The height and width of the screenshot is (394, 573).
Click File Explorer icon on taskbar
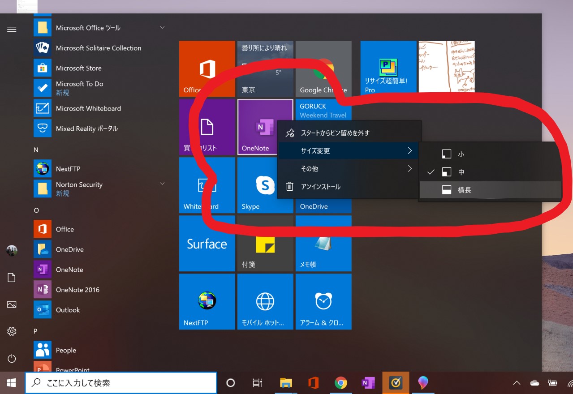coord(286,383)
